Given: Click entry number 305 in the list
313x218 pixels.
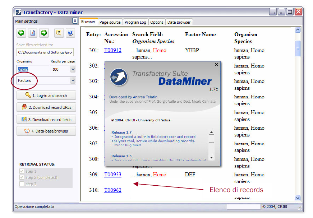Looking at the screenshot, I should [94, 112].
